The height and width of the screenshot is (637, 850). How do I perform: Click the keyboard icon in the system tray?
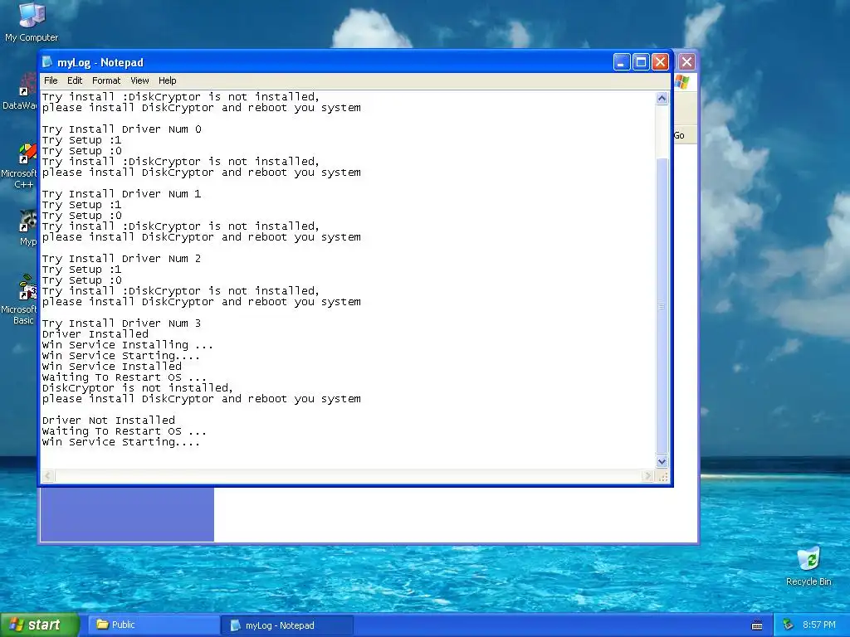click(757, 625)
